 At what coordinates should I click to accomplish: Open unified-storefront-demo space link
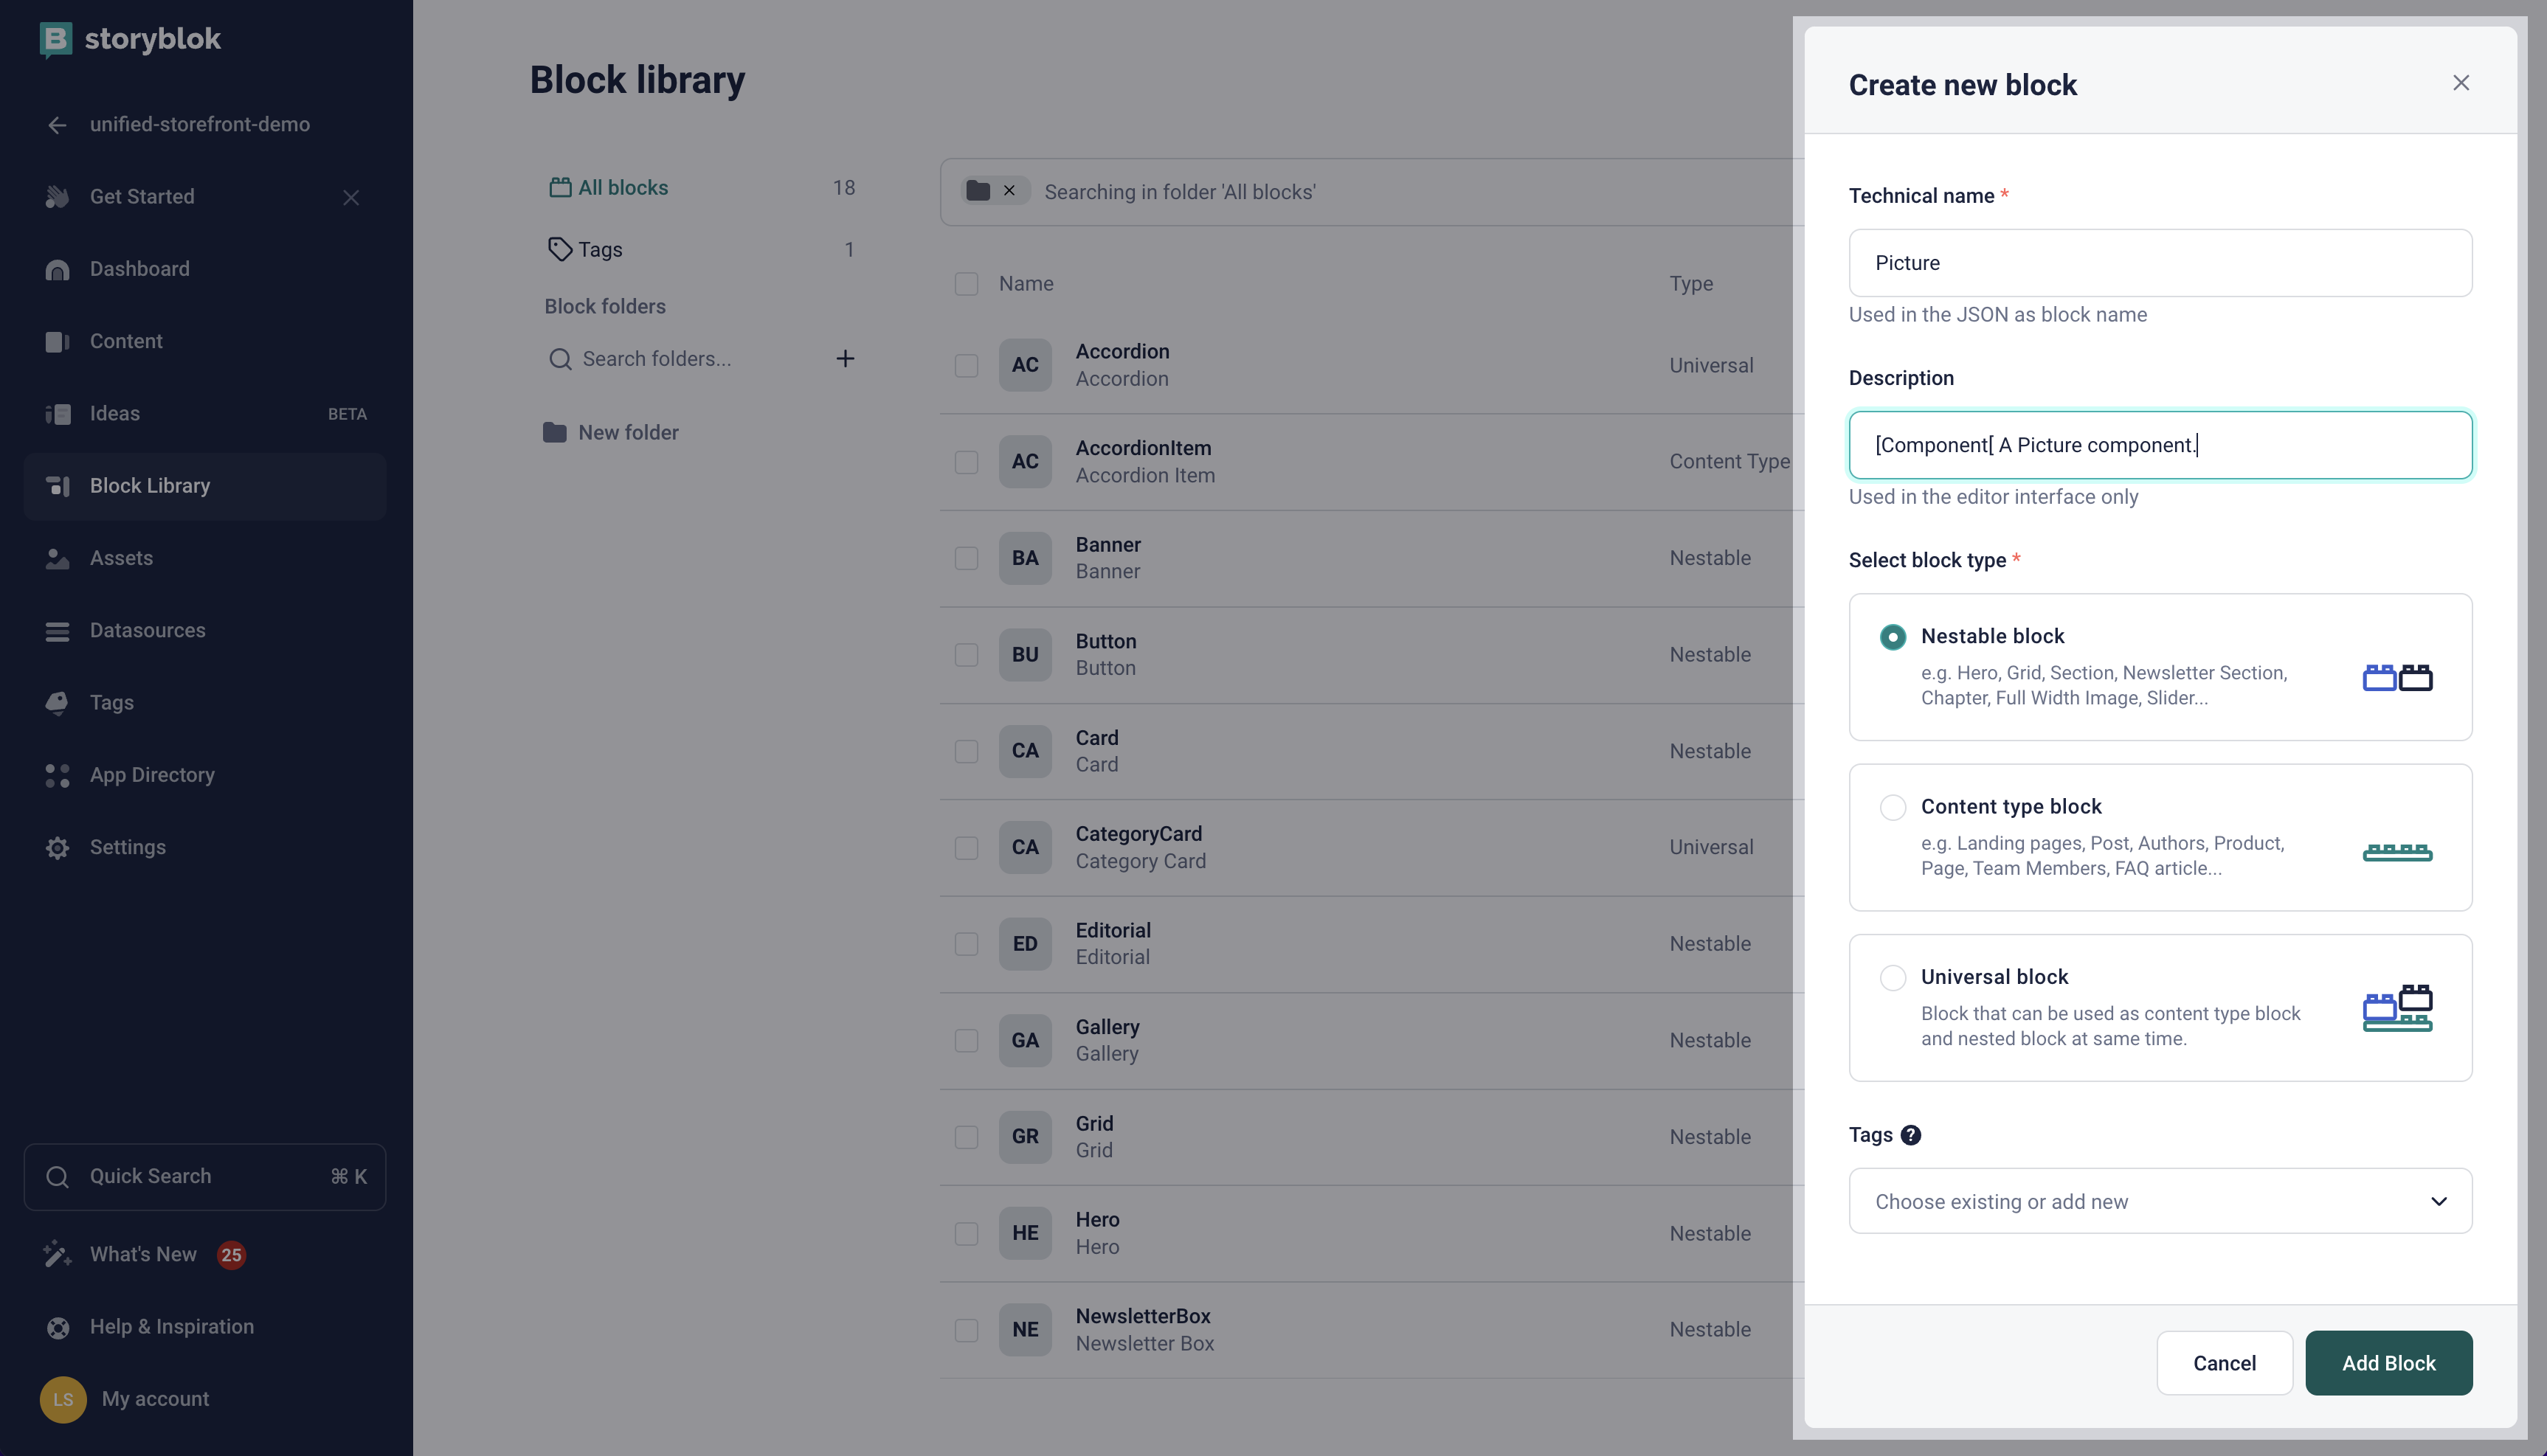click(200, 125)
